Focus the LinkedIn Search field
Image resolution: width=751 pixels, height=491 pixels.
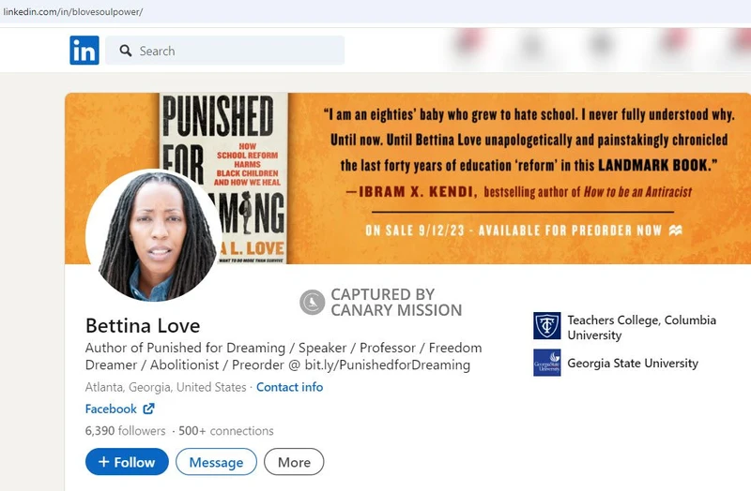[224, 51]
